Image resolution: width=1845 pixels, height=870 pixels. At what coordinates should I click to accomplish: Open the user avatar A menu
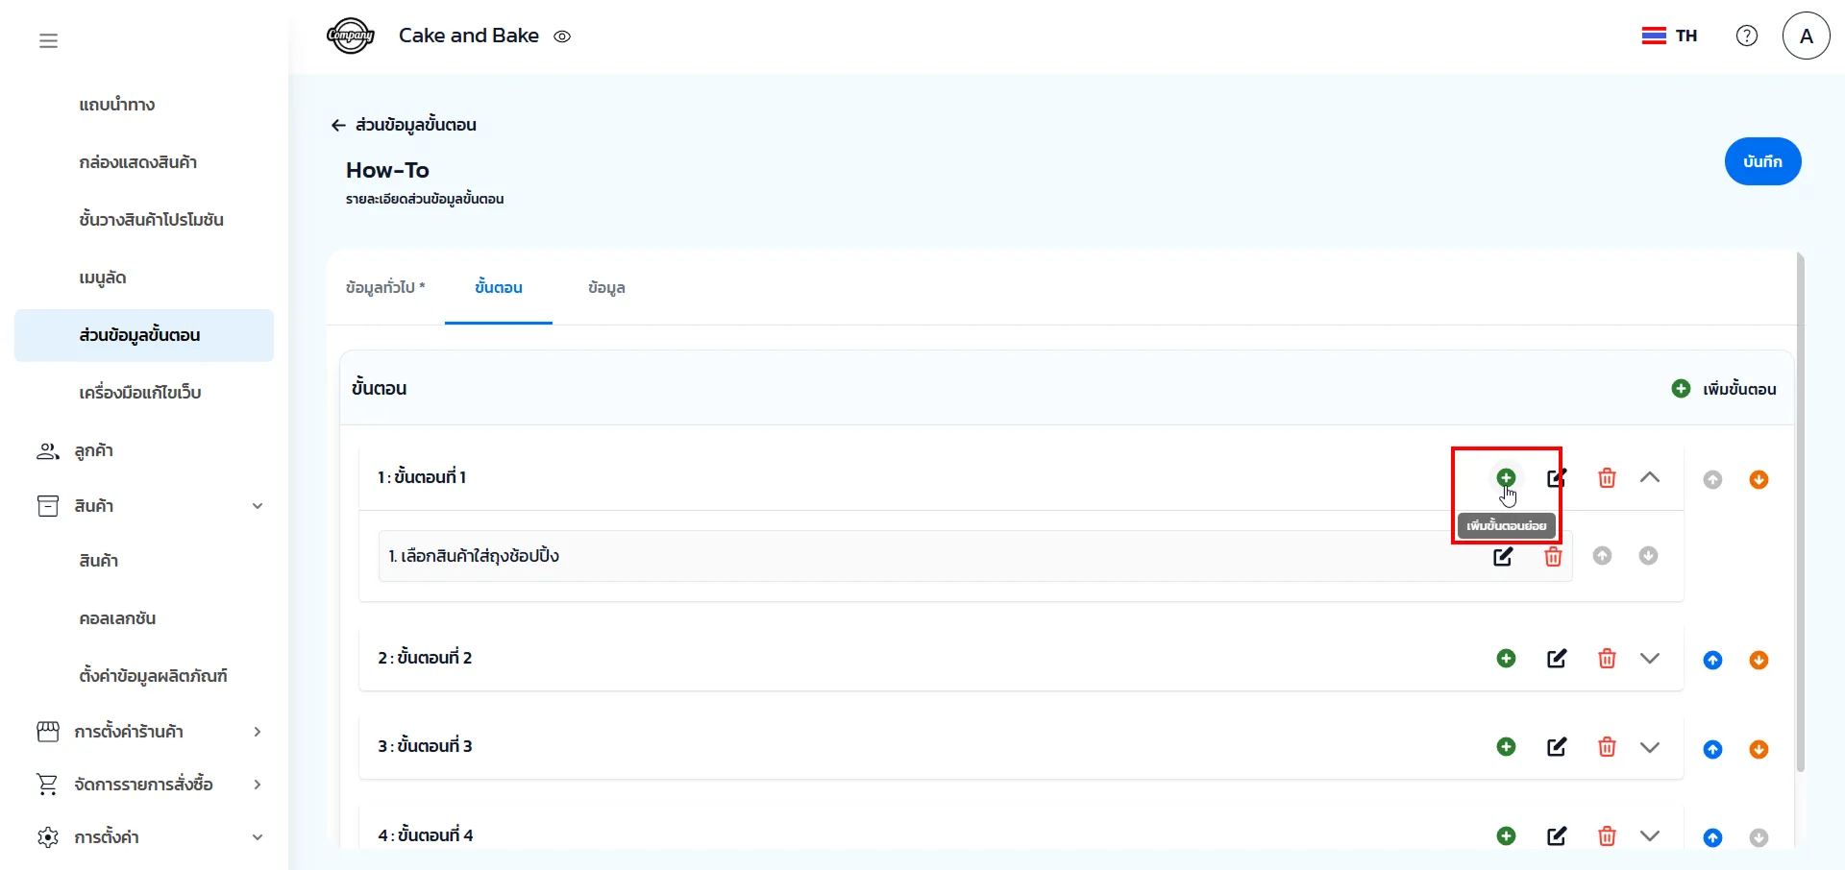1806,36
